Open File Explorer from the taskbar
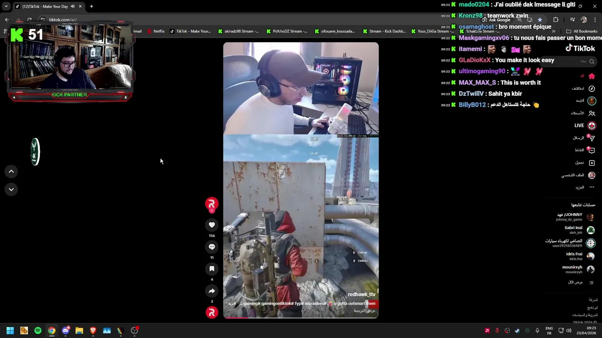Image resolution: width=602 pixels, height=338 pixels. 79,330
